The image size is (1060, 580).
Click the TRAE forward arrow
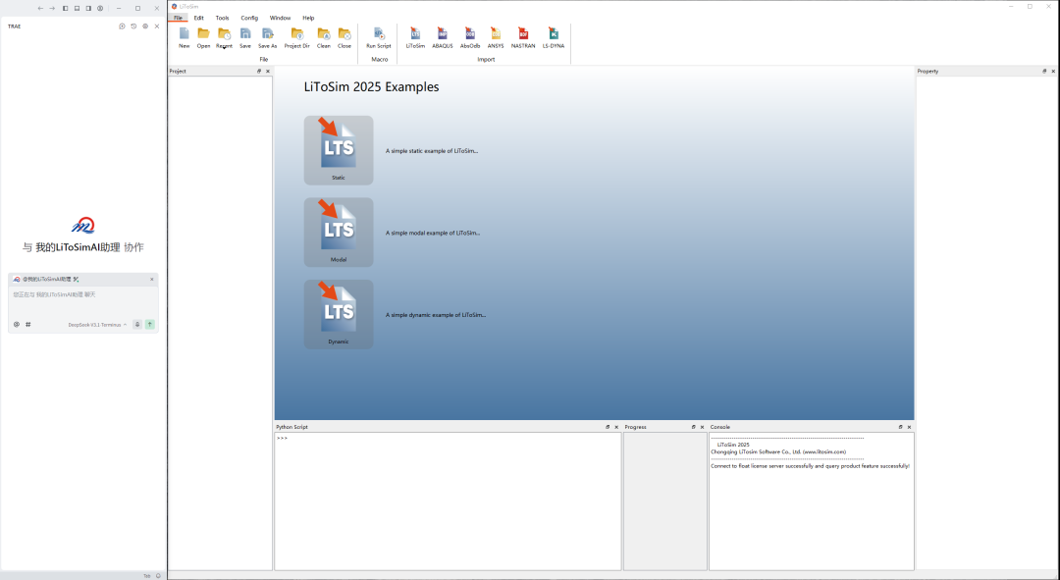pos(52,8)
